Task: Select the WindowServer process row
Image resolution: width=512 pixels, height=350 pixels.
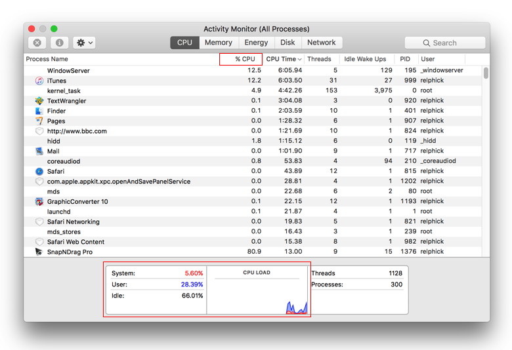Action: click(253, 70)
